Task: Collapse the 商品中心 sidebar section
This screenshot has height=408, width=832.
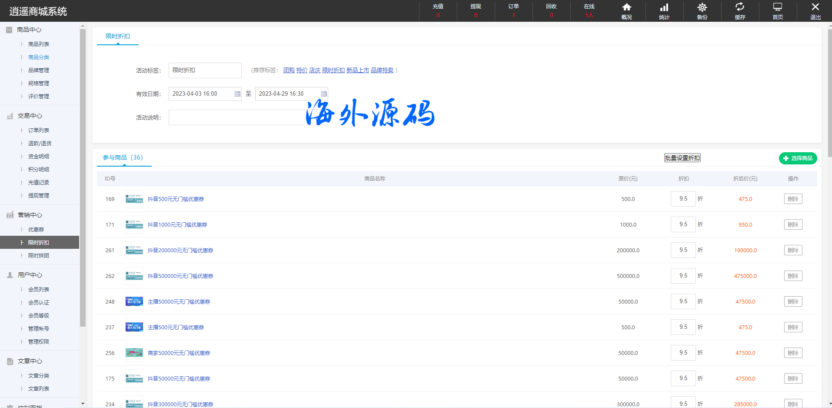Action: point(29,30)
